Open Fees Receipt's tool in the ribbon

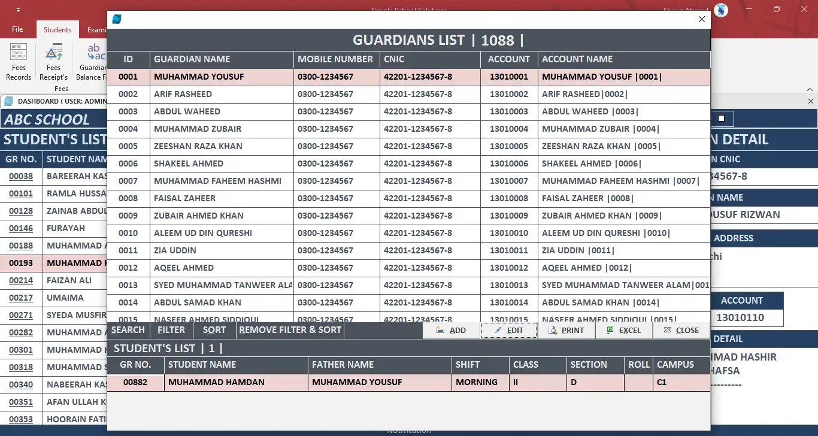pos(53,60)
